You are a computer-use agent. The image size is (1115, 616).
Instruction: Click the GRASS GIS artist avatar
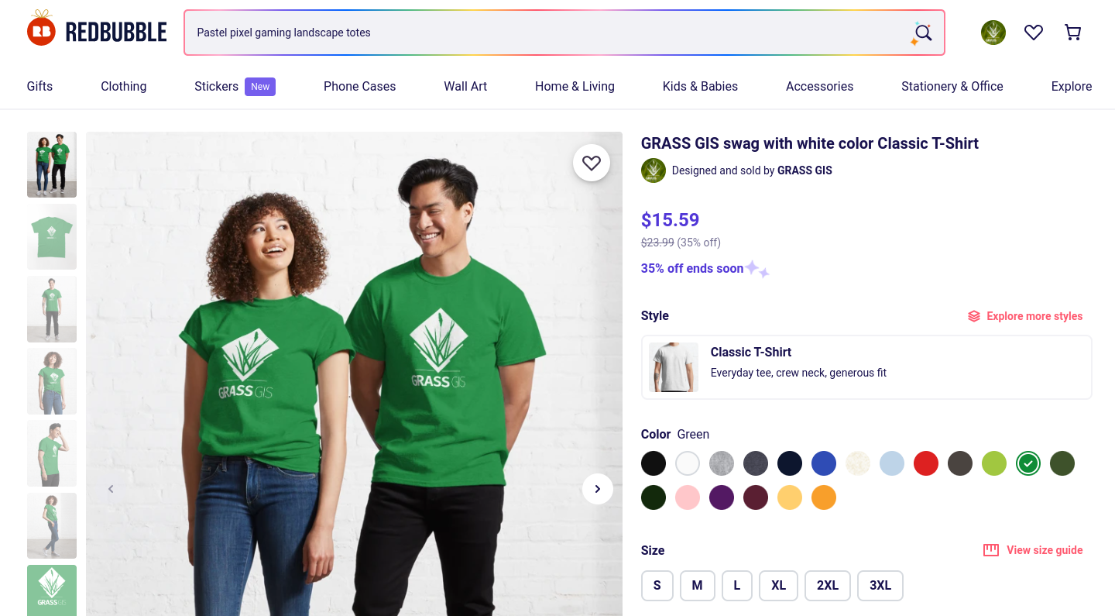654,170
